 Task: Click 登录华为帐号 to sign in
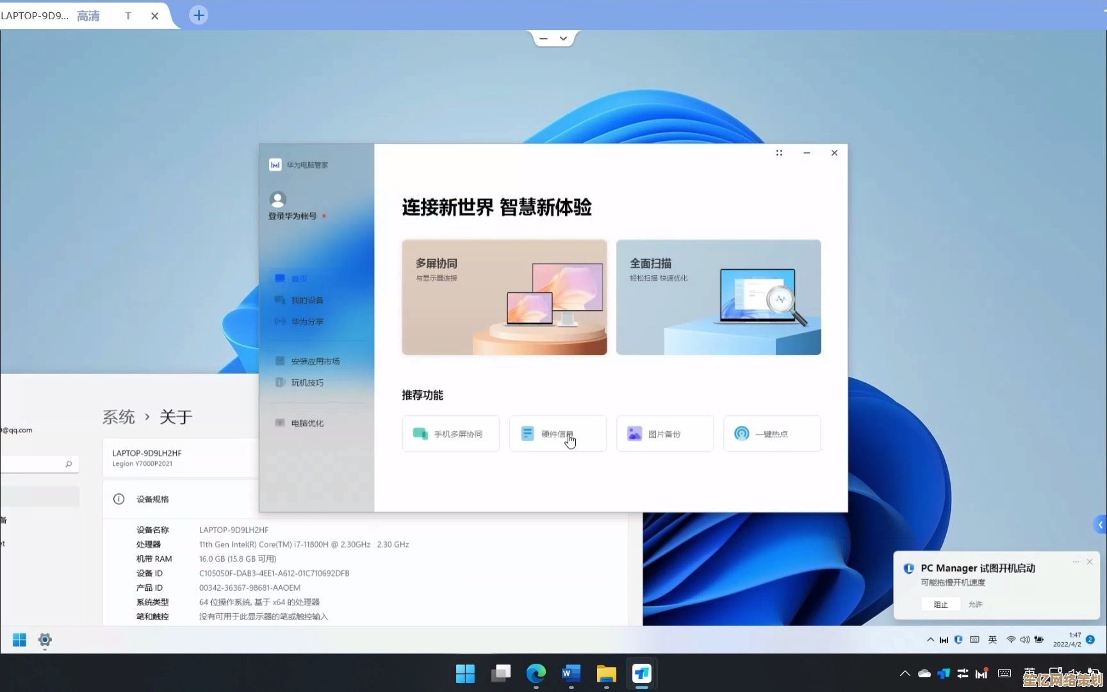coord(291,216)
